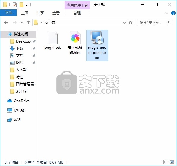Refresh the current folder
Viewport: 177px width, 166px height.
click(x=130, y=23)
